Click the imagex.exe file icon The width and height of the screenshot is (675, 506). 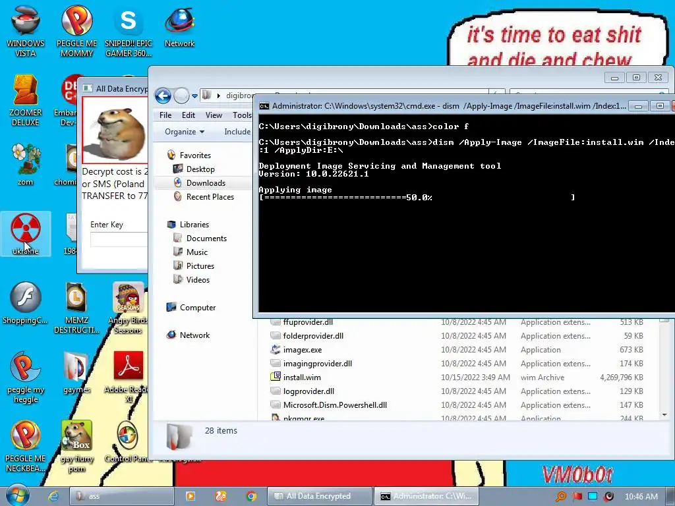[276, 349]
